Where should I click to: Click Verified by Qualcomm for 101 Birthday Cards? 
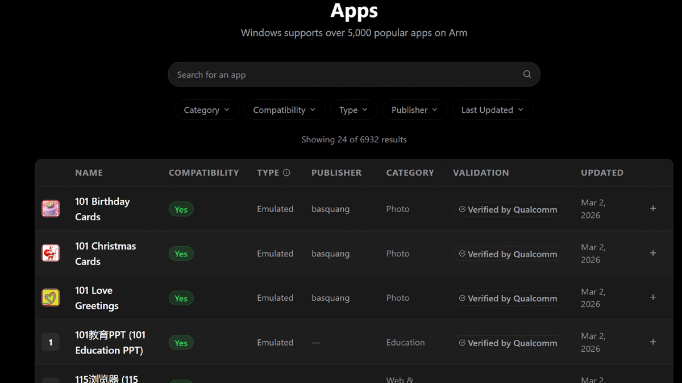(508, 209)
